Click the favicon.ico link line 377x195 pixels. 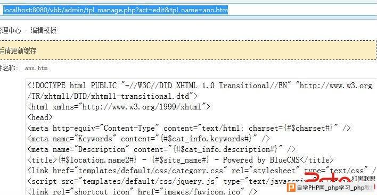[x=142, y=191]
